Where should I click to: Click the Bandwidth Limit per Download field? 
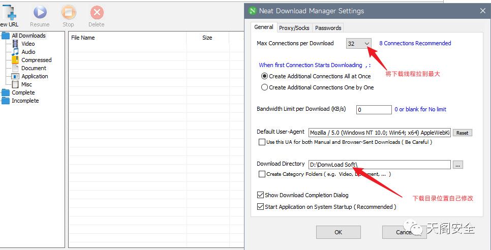(374, 110)
